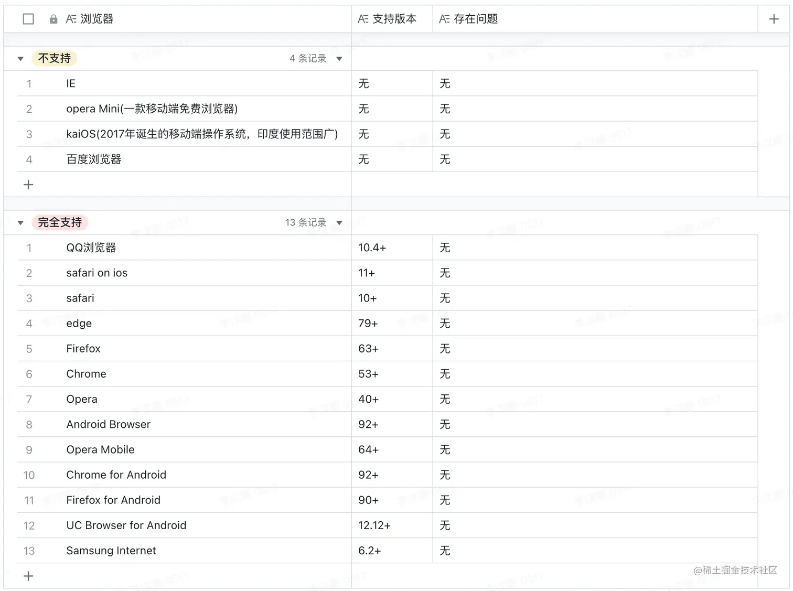Click 支持版本 cell in the IE row
Screen dimensions: 793x591
pyautogui.click(x=392, y=83)
